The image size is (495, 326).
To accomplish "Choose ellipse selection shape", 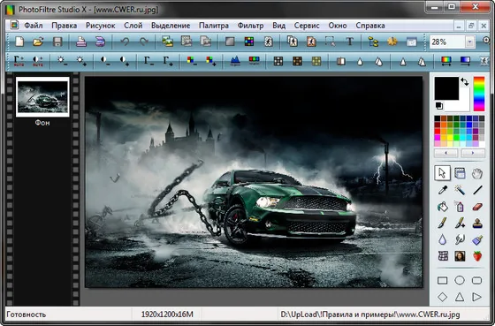I will (460, 280).
